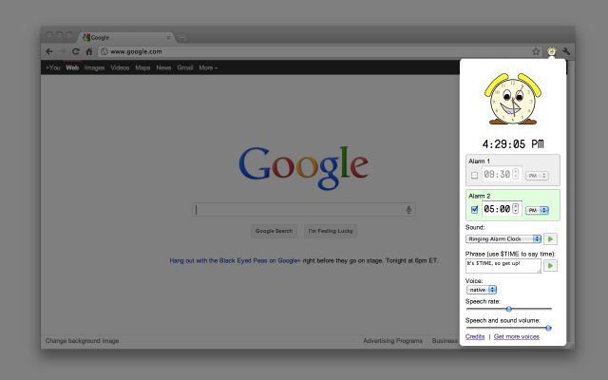Click Alarm 1 time stepper arrows
This screenshot has height=380, width=608.
click(515, 174)
